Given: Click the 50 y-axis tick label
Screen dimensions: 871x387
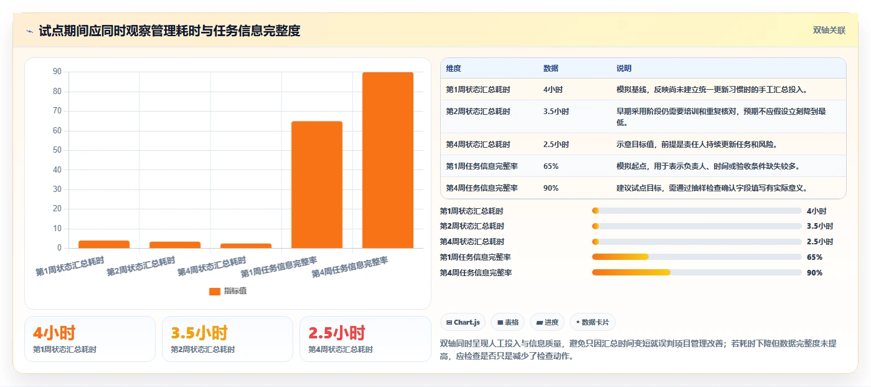Looking at the screenshot, I should click(57, 150).
